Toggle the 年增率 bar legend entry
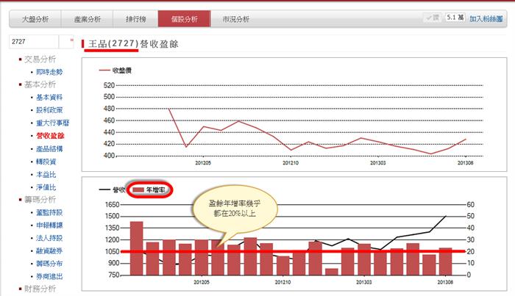 (x=149, y=189)
